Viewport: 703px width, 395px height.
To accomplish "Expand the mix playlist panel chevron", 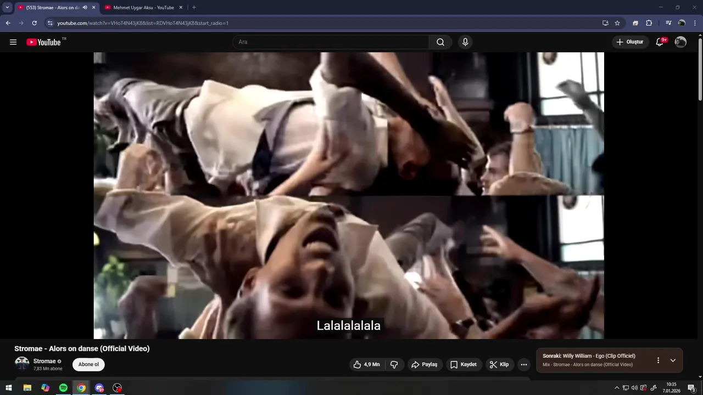I will coord(673,360).
